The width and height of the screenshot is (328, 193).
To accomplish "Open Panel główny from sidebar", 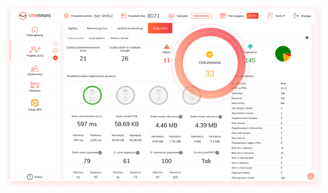I will pos(35,32).
